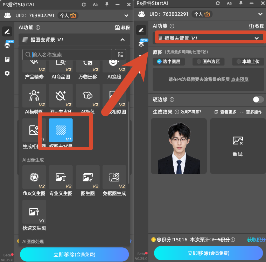Toggle list view icon beside search box
The image size is (266, 262).
click(120, 55)
